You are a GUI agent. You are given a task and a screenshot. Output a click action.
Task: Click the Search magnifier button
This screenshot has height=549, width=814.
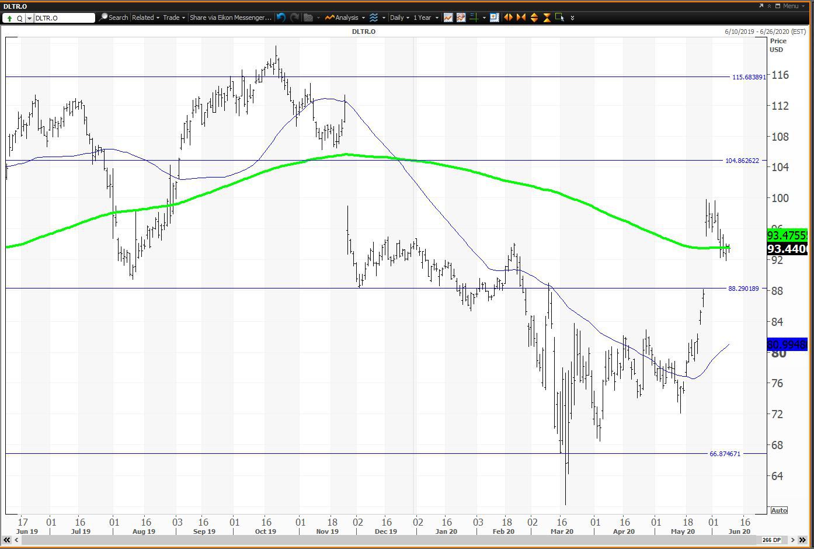click(114, 18)
